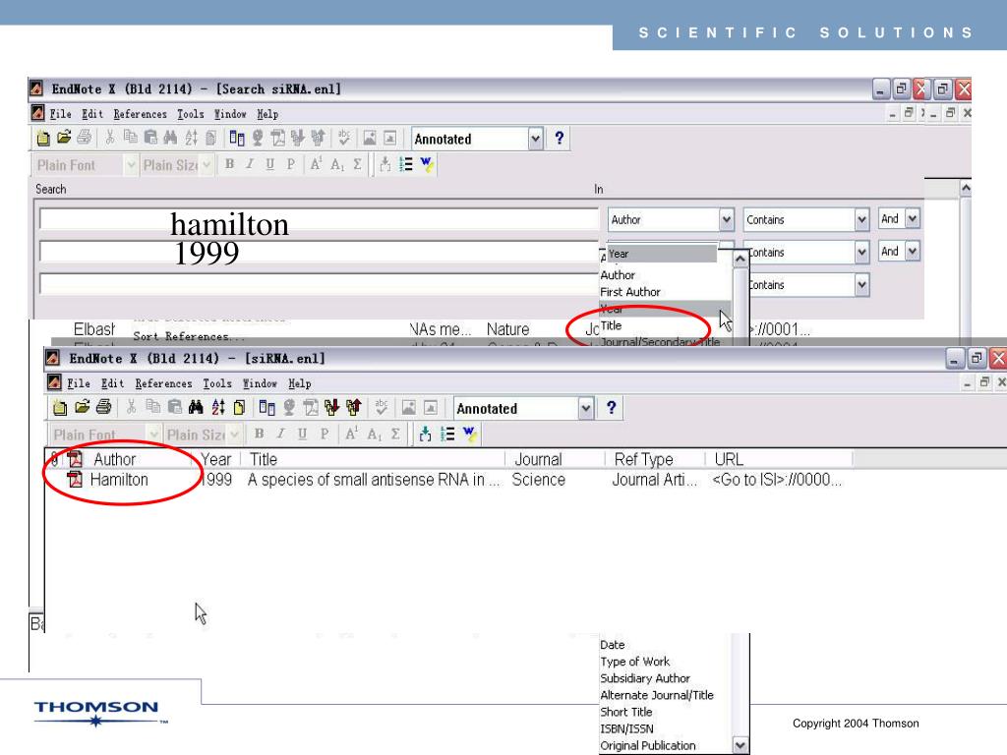Open Annotated style dropdown in Search siRNA.enl window
This screenshot has height=755, width=1007.
(x=536, y=139)
